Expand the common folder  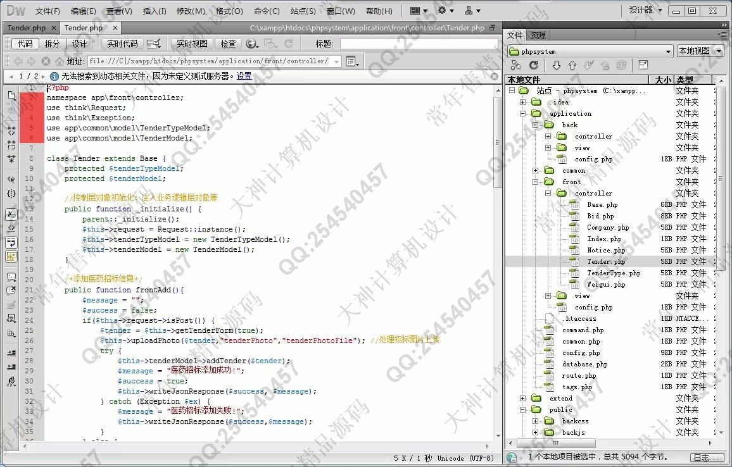[536, 171]
